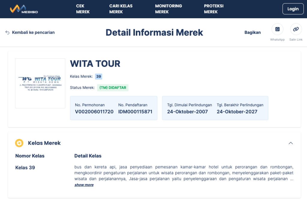Click the Nomor Kelas column header

(30, 156)
